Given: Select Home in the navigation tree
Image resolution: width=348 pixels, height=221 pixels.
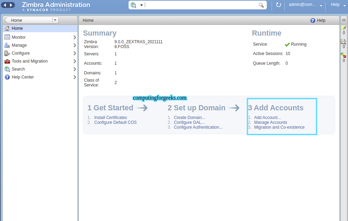Looking at the screenshot, I should click(x=40, y=28).
